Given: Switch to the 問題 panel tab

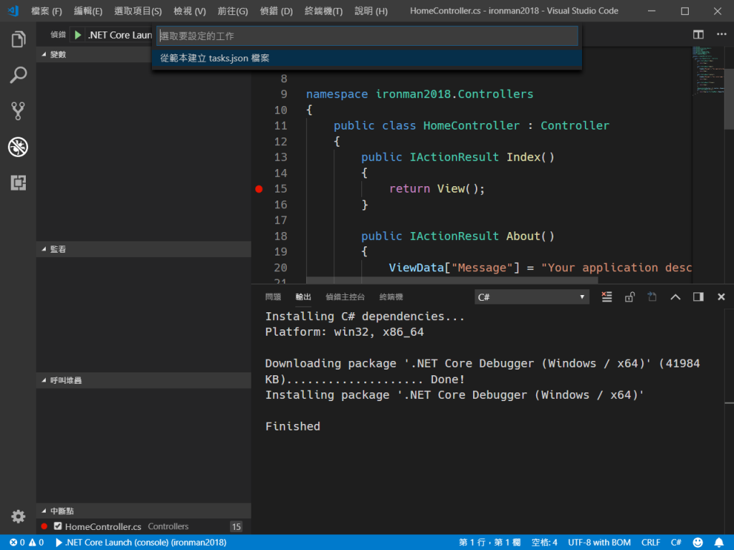Looking at the screenshot, I should click(x=273, y=297).
